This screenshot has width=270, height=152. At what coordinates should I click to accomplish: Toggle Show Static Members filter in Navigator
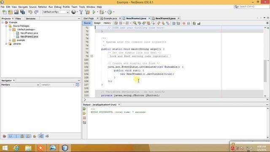16,136
